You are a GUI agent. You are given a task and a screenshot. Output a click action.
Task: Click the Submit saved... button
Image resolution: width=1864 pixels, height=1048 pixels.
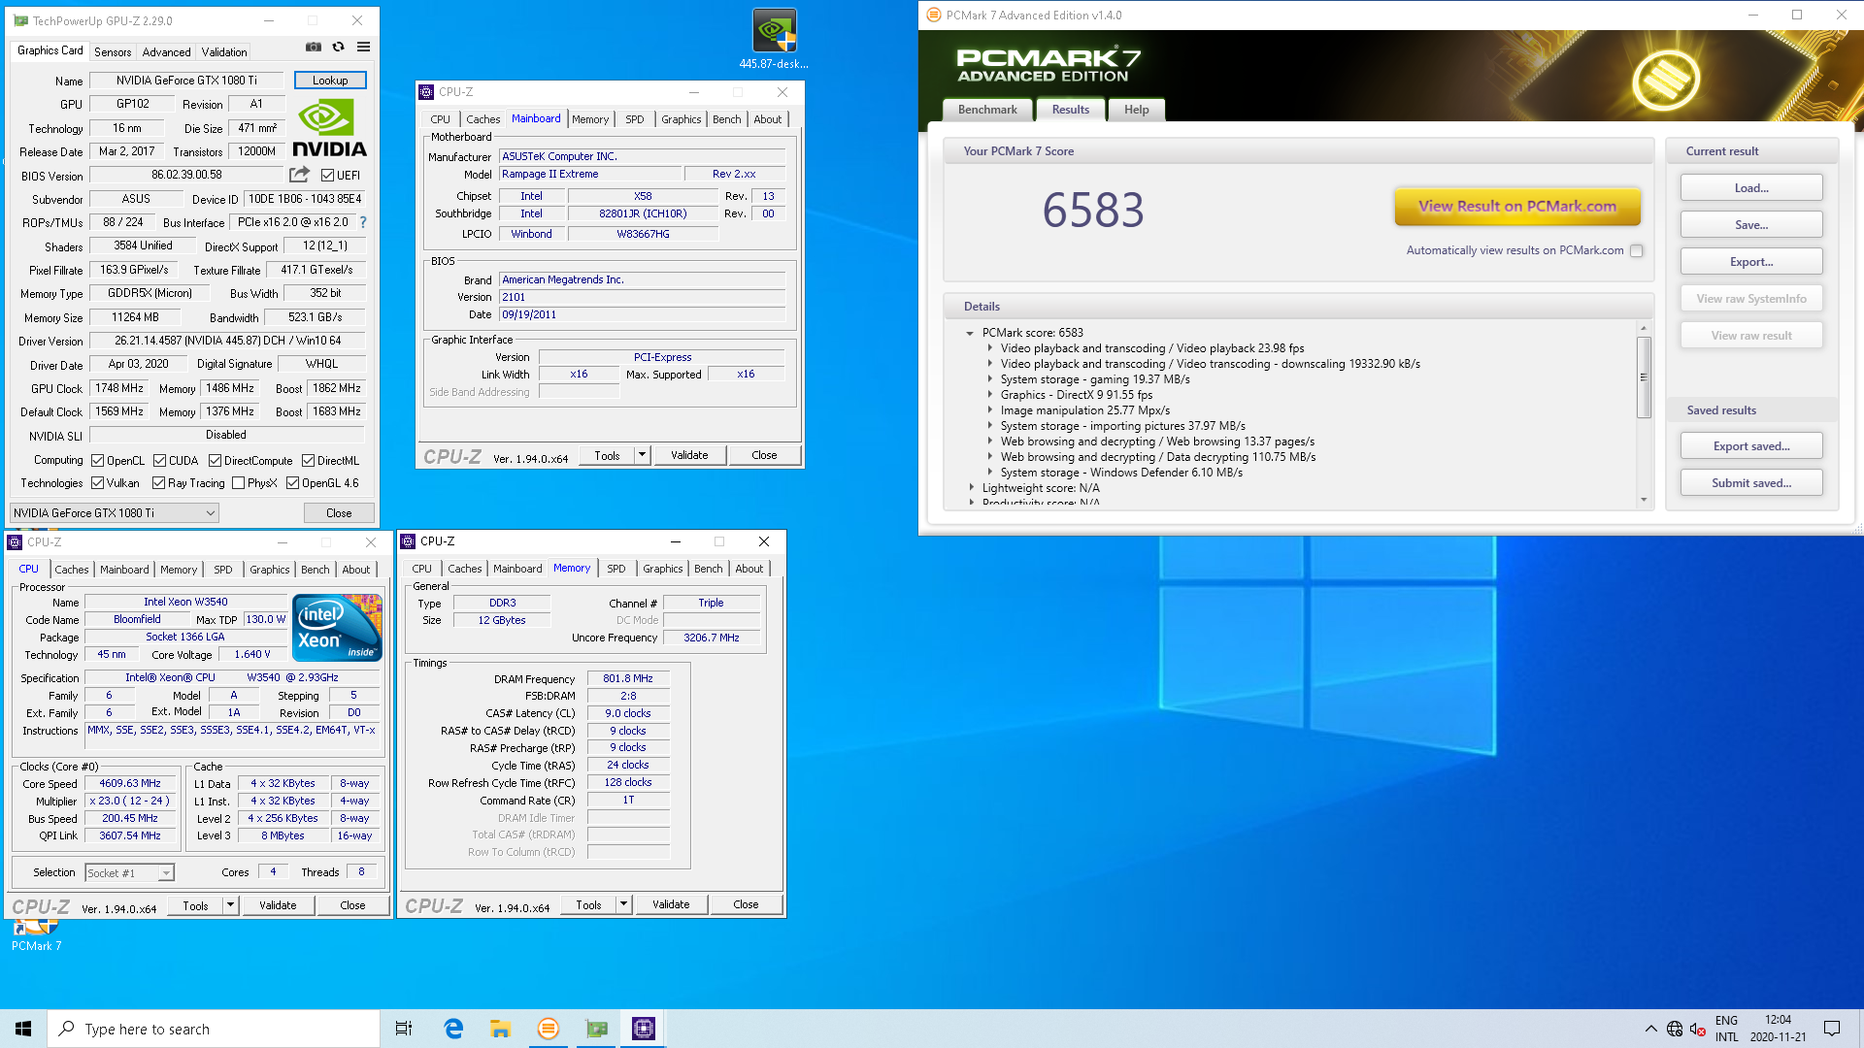[1751, 483]
